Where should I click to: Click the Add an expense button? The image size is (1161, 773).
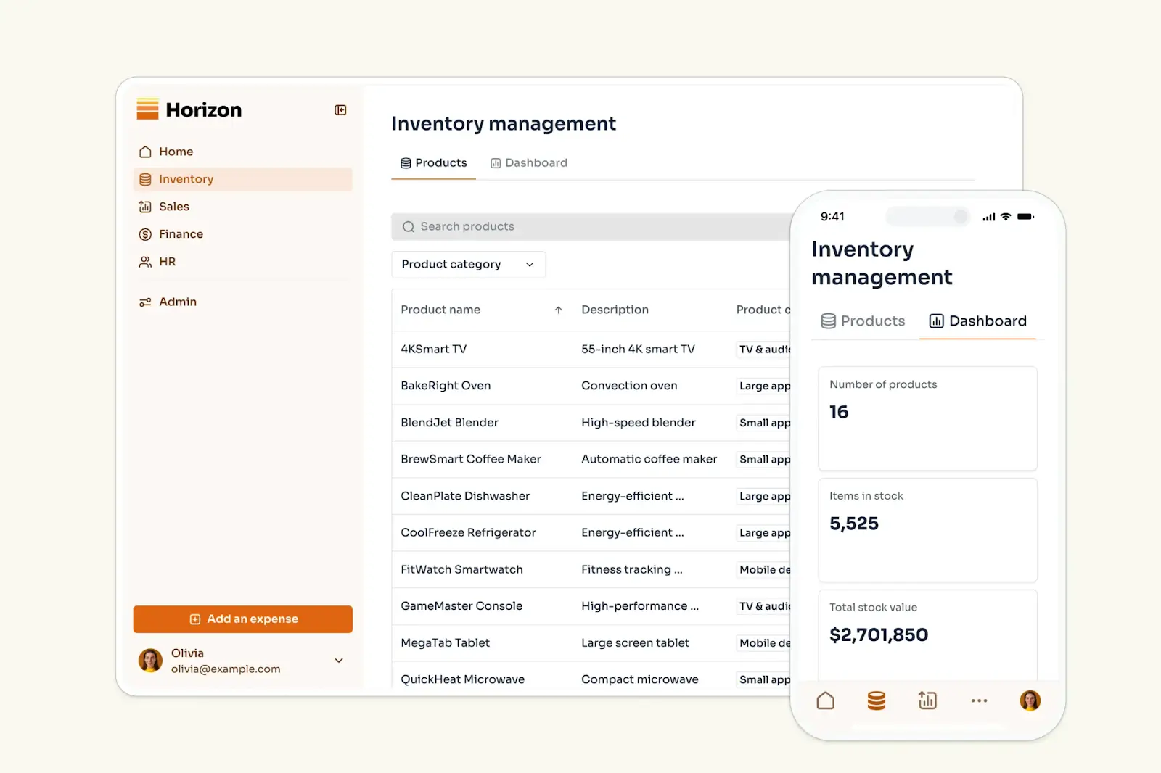point(242,619)
